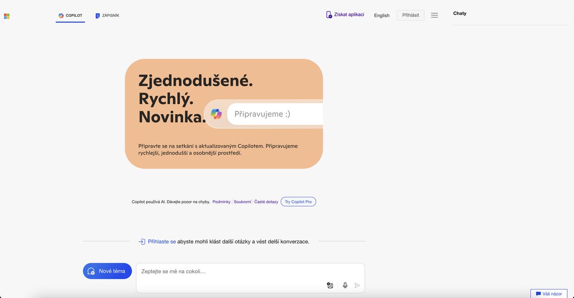The width and height of the screenshot is (574, 298).
Task: Start a new topic with Nové téma
Action: [x=107, y=271]
